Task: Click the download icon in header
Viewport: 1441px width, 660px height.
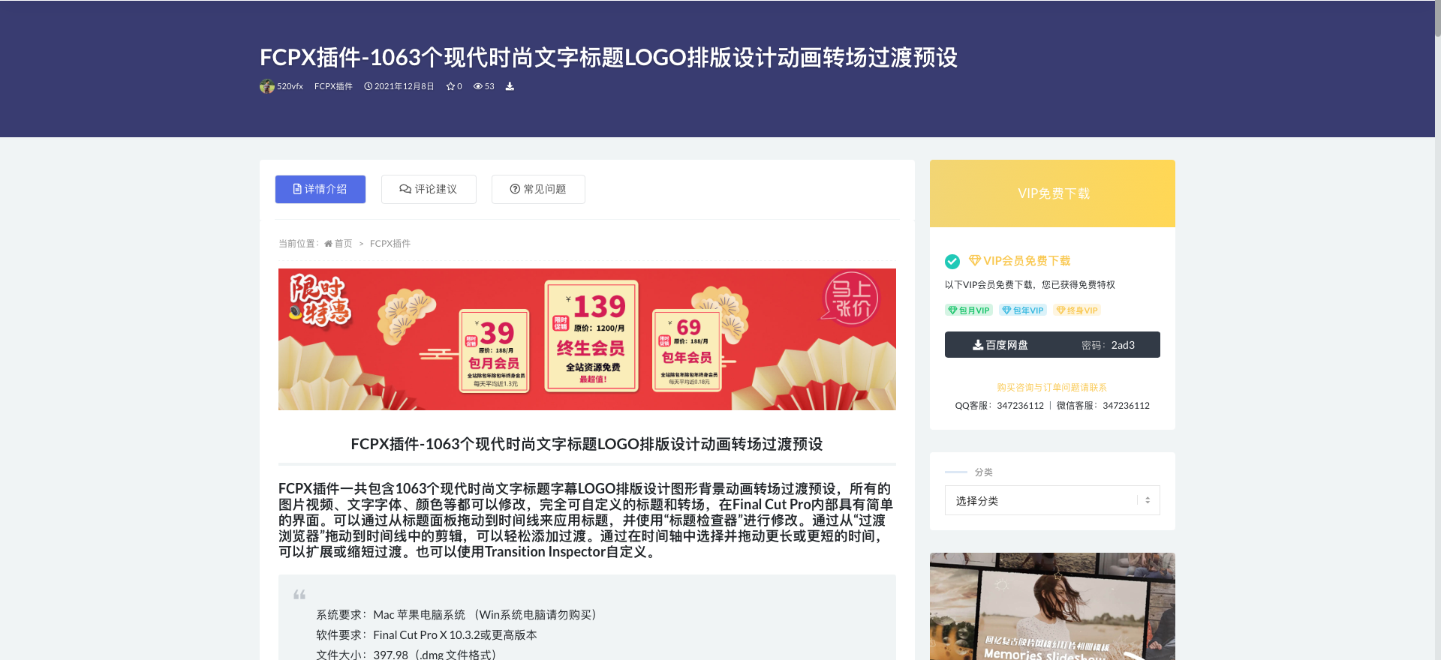Action: (x=510, y=86)
